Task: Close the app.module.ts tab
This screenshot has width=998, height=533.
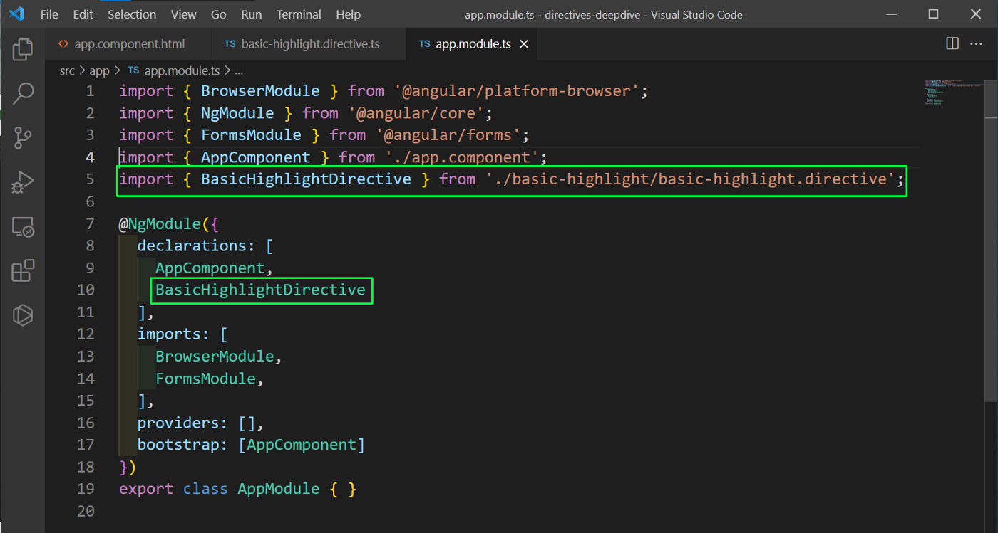Action: coord(523,44)
